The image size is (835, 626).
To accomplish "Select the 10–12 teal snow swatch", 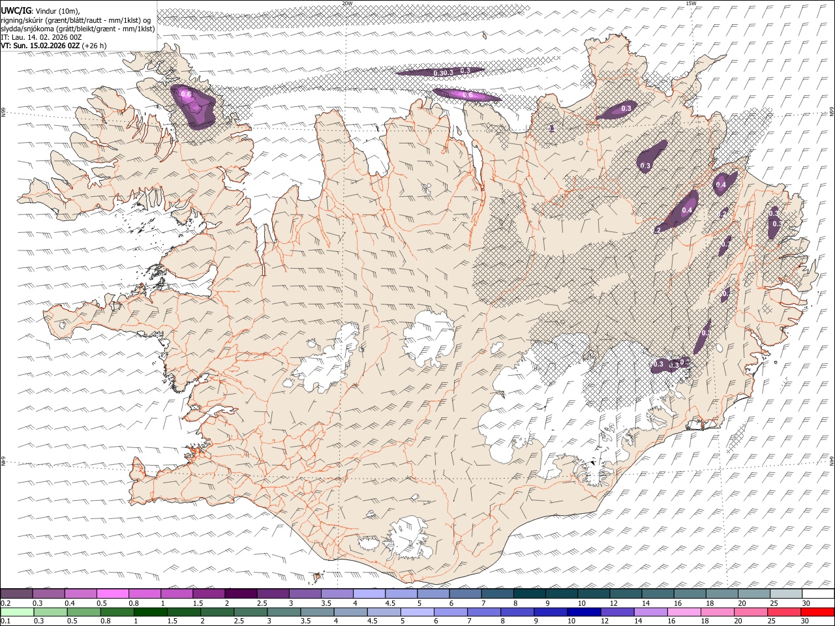I will tap(594, 594).
